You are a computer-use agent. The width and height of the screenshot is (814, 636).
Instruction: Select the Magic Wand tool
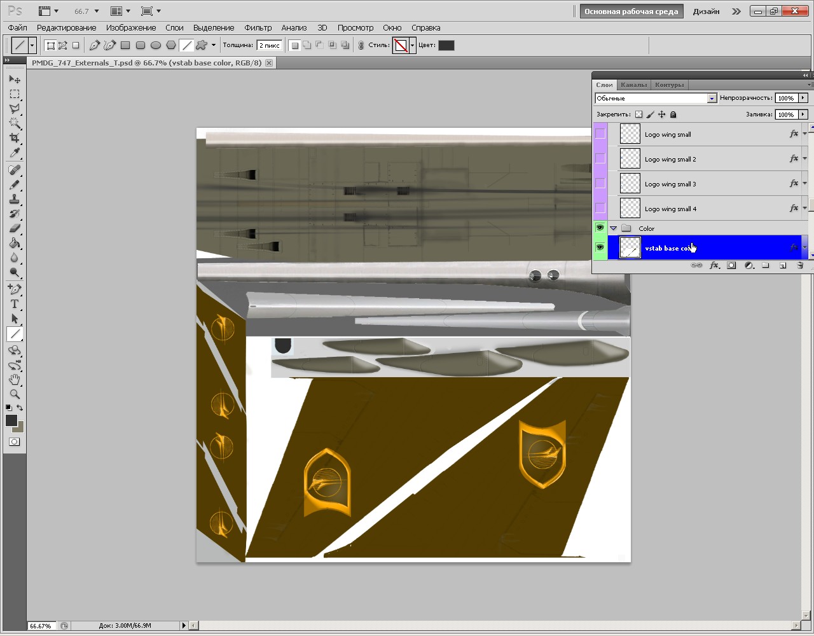[x=15, y=123]
